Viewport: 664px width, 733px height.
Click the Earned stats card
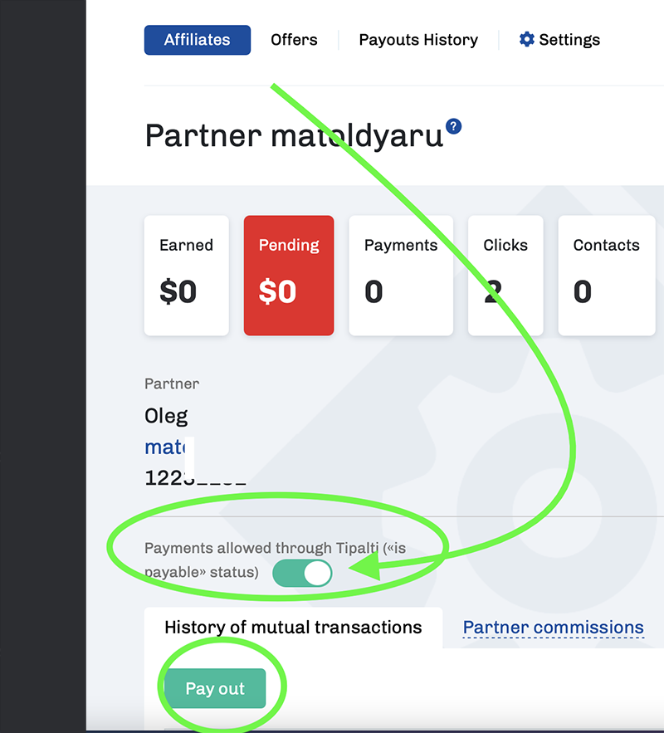point(187,276)
